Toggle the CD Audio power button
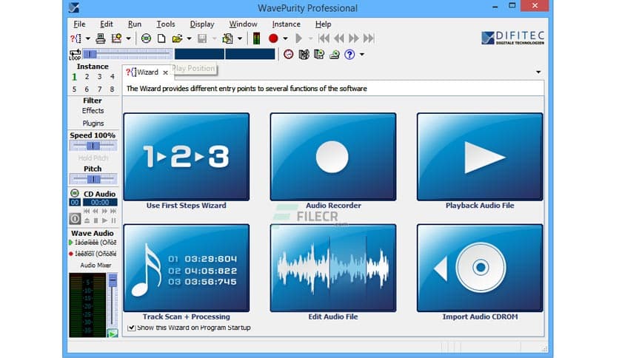The image size is (619, 358). (x=75, y=218)
